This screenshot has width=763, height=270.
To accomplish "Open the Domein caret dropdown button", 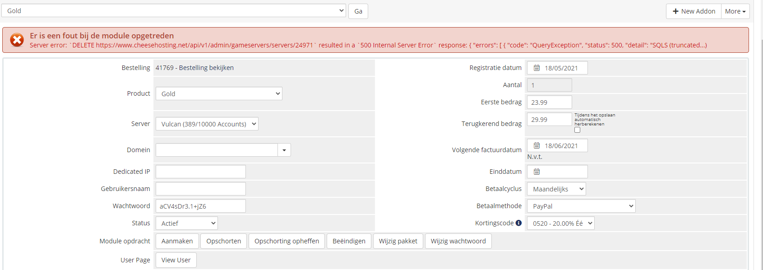I will [x=284, y=150].
